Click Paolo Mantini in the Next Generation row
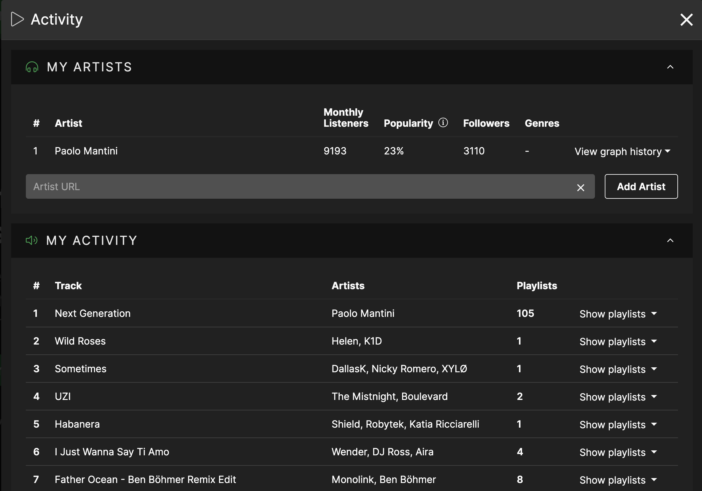This screenshot has width=702, height=491. [x=363, y=313]
